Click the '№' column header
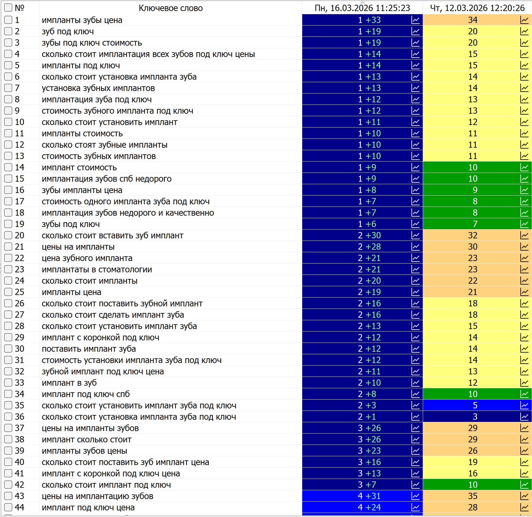The width and height of the screenshot is (532, 517). pyautogui.click(x=20, y=8)
